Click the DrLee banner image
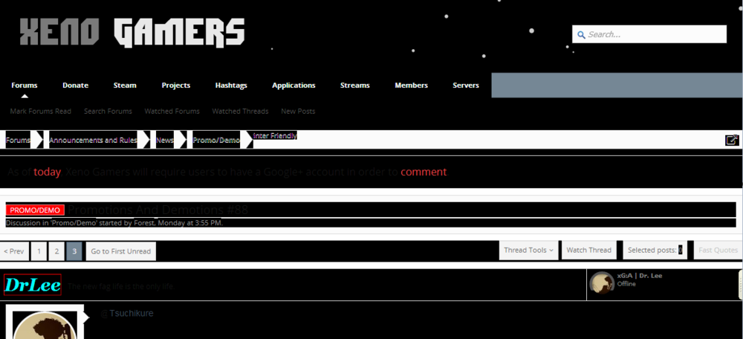The width and height of the screenshot is (743, 339). (33, 285)
